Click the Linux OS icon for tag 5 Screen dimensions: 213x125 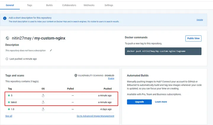point(43,96)
